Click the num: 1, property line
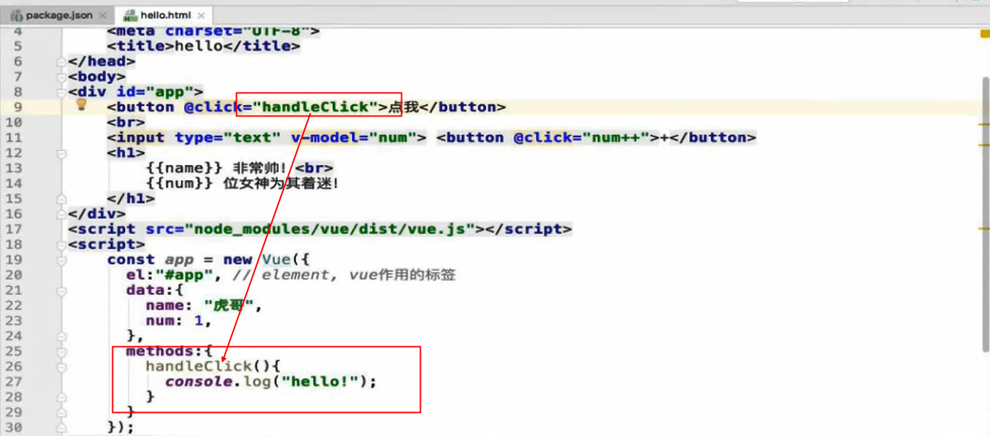Viewport: 990px width, 436px height. click(x=180, y=320)
